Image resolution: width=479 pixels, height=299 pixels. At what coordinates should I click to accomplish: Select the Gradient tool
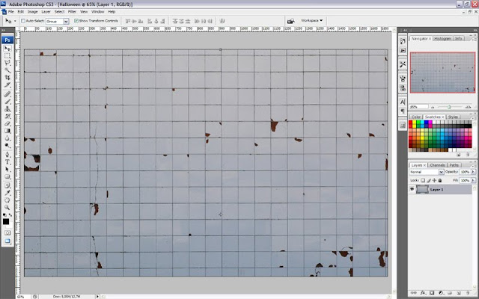7,131
